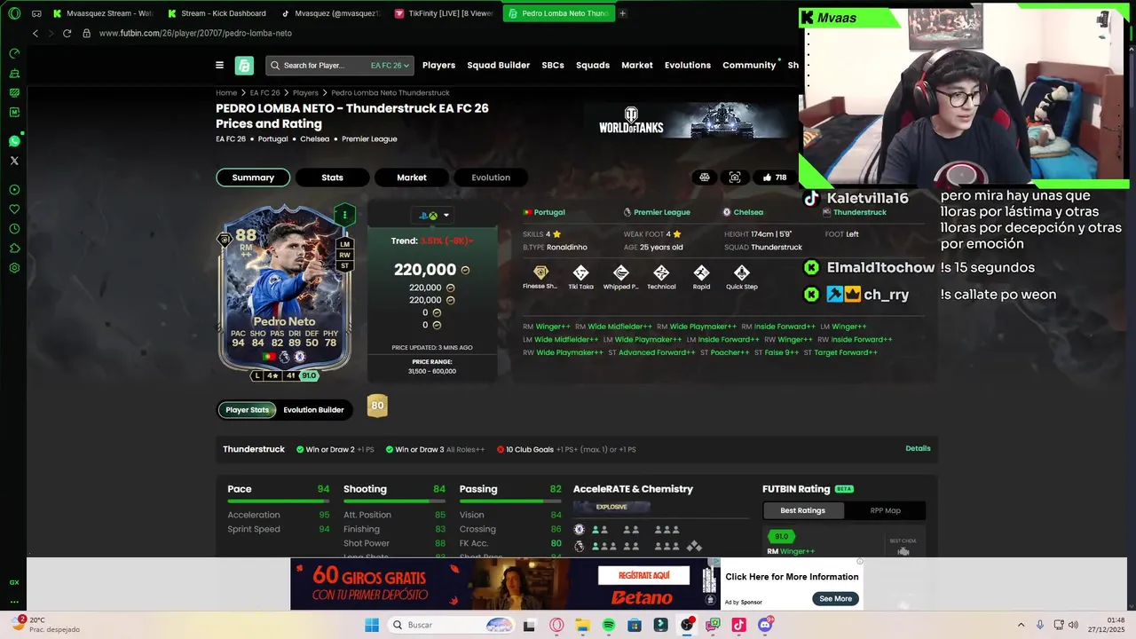This screenshot has width=1136, height=639.
Task: Click the Tiki Taka playstyle icon
Action: pos(580,272)
